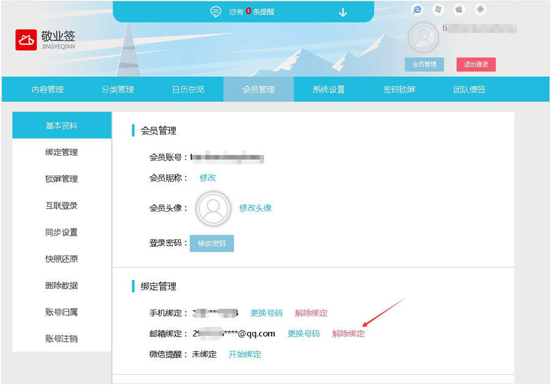Click the Apple client download icon

[459, 9]
